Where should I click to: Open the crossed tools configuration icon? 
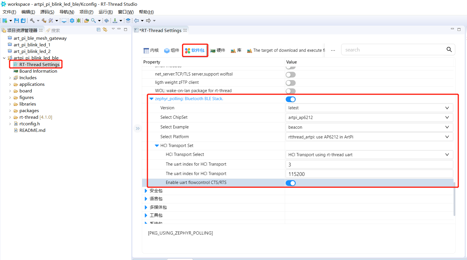coord(51,21)
